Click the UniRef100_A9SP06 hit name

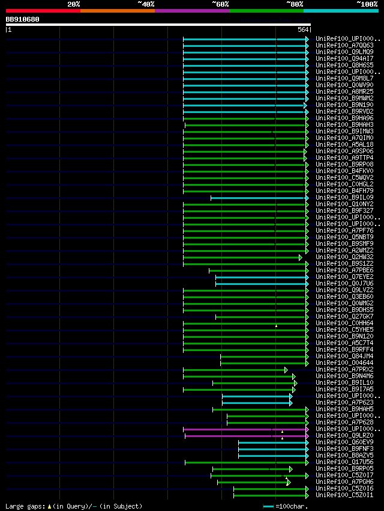tap(344, 151)
